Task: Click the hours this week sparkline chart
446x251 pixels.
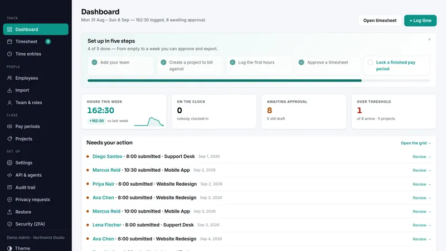Action: pyautogui.click(x=149, y=122)
